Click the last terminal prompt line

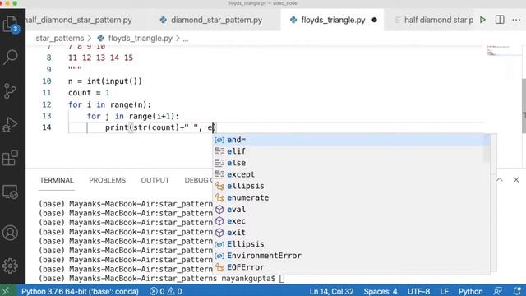(x=162, y=278)
